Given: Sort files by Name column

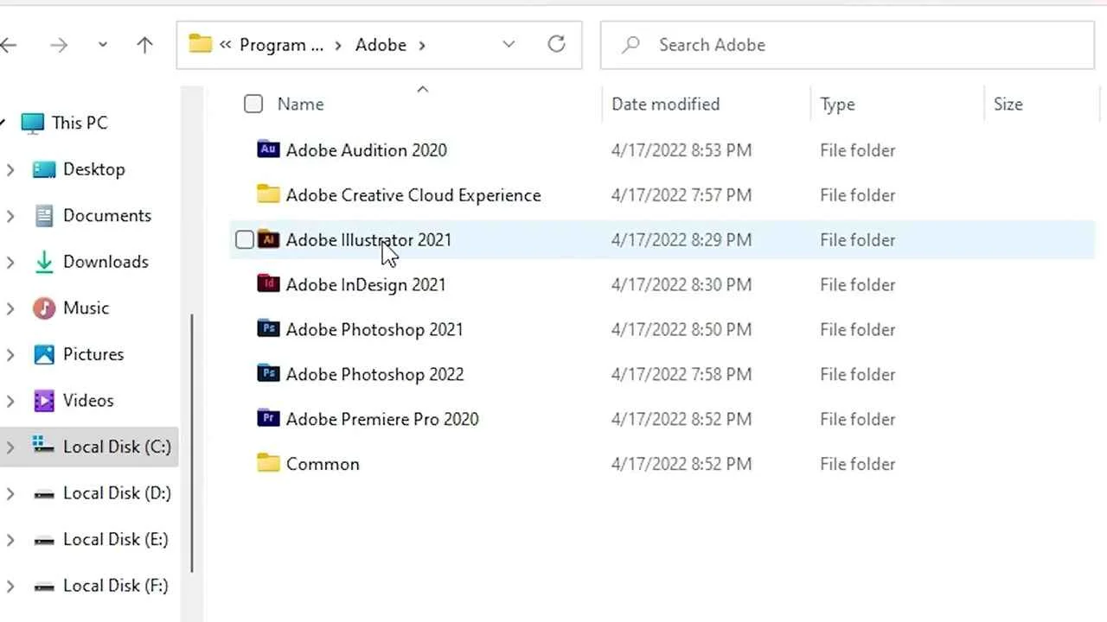Looking at the screenshot, I should [x=300, y=104].
